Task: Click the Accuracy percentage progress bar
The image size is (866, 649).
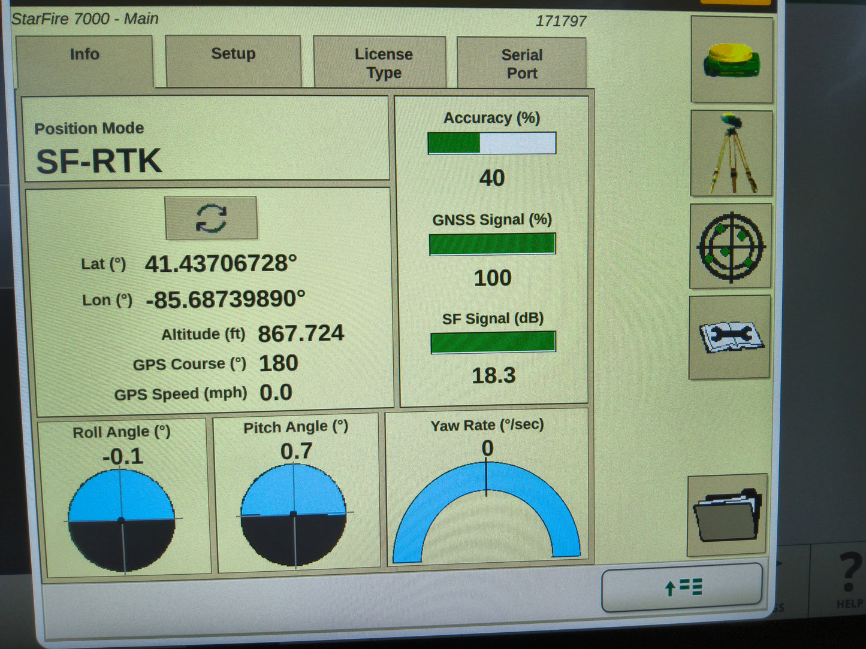Action: pos(491,142)
